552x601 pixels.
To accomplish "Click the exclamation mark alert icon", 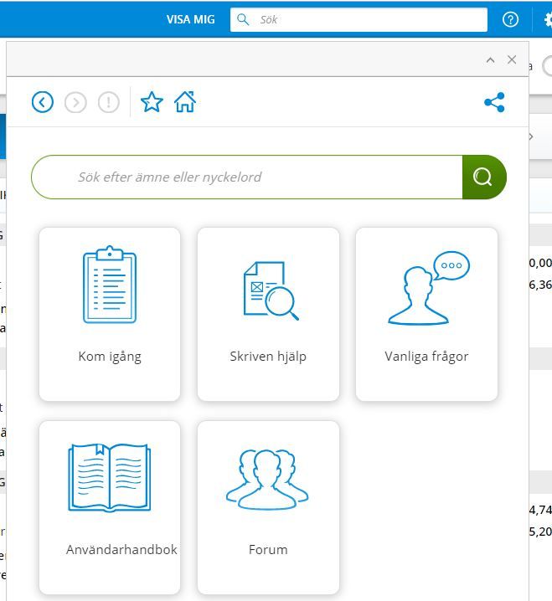I will [x=109, y=102].
